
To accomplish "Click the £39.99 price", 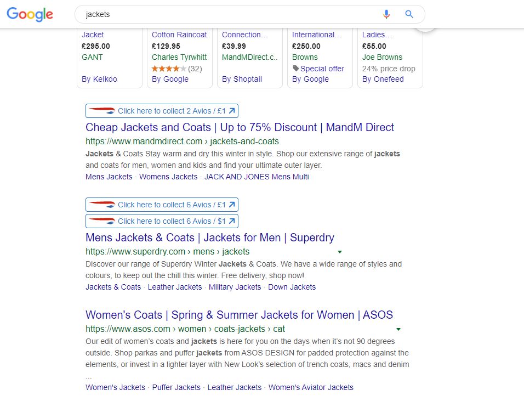I will pos(234,46).
